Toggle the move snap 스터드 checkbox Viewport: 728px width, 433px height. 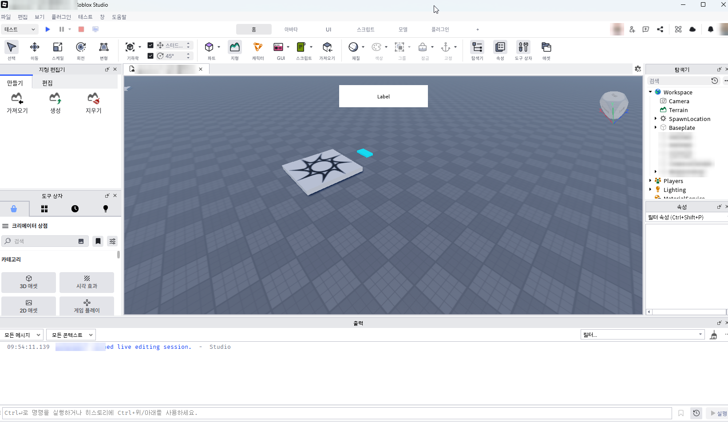[150, 45]
